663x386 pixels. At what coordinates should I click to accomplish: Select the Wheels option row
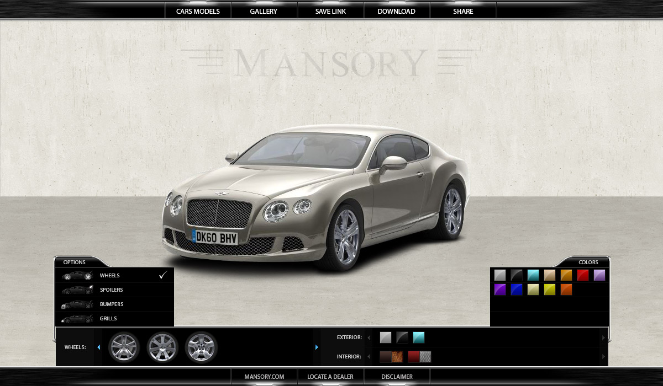(114, 275)
